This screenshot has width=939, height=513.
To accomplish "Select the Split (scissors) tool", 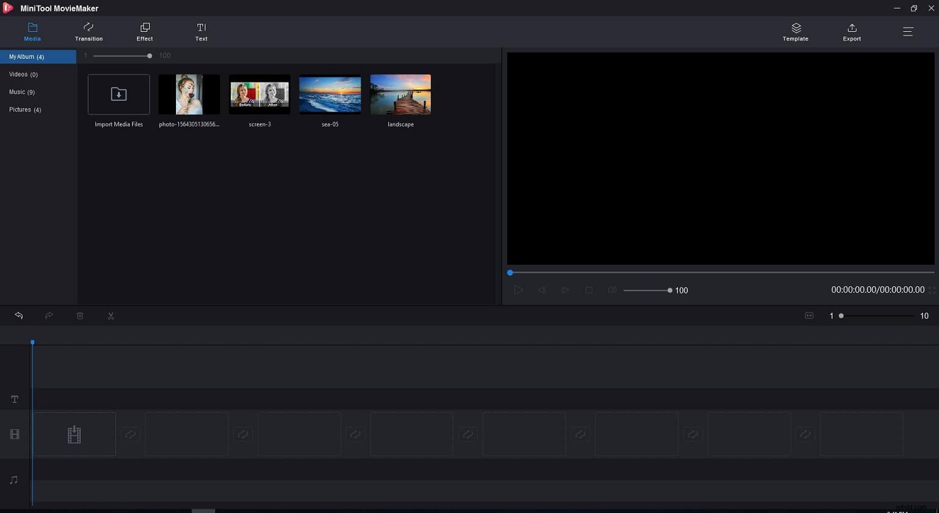I will pos(111,316).
